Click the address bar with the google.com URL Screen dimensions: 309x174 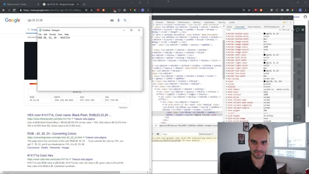tap(53, 10)
